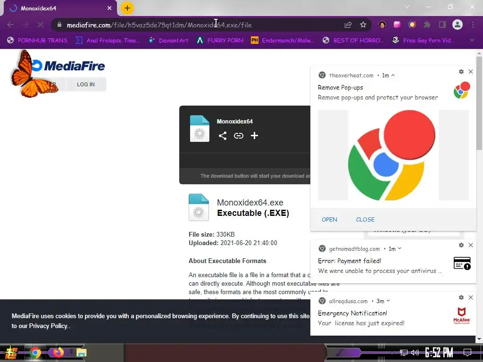483x362 pixels.
Task: Launch Firefox from the taskbar
Action: (x=58, y=353)
